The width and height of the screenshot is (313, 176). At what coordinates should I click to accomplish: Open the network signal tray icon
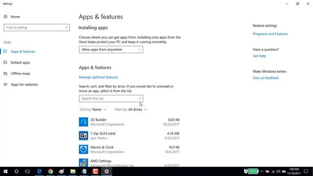[273, 172]
